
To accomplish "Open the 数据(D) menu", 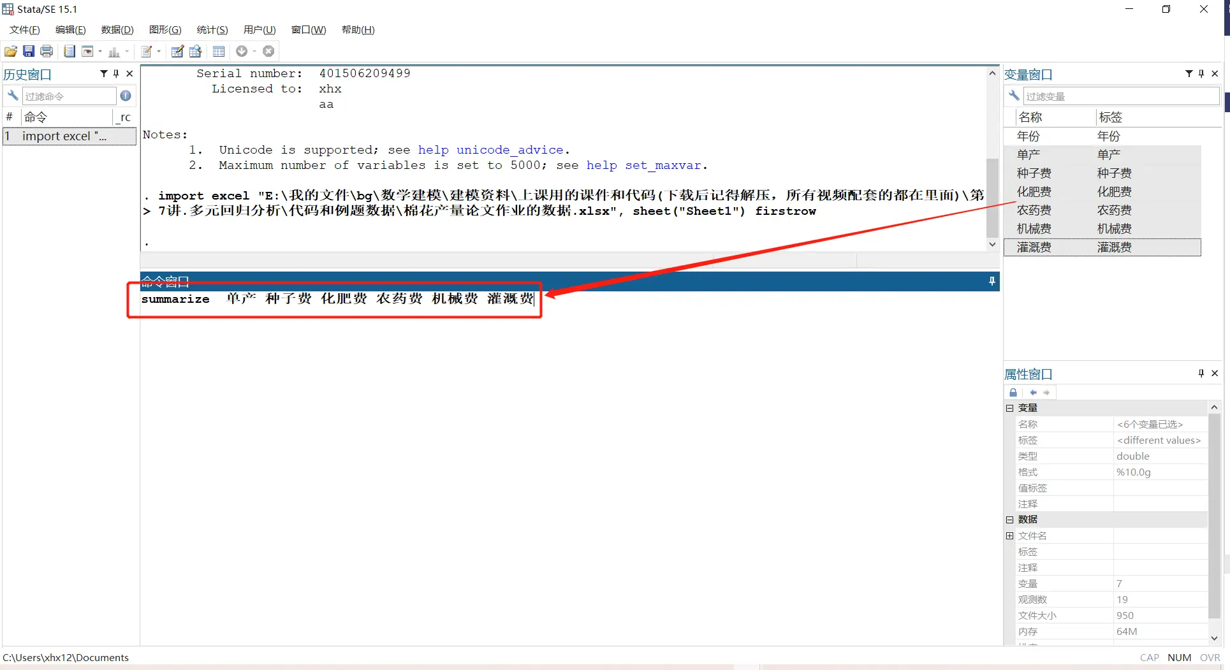I will tap(117, 30).
